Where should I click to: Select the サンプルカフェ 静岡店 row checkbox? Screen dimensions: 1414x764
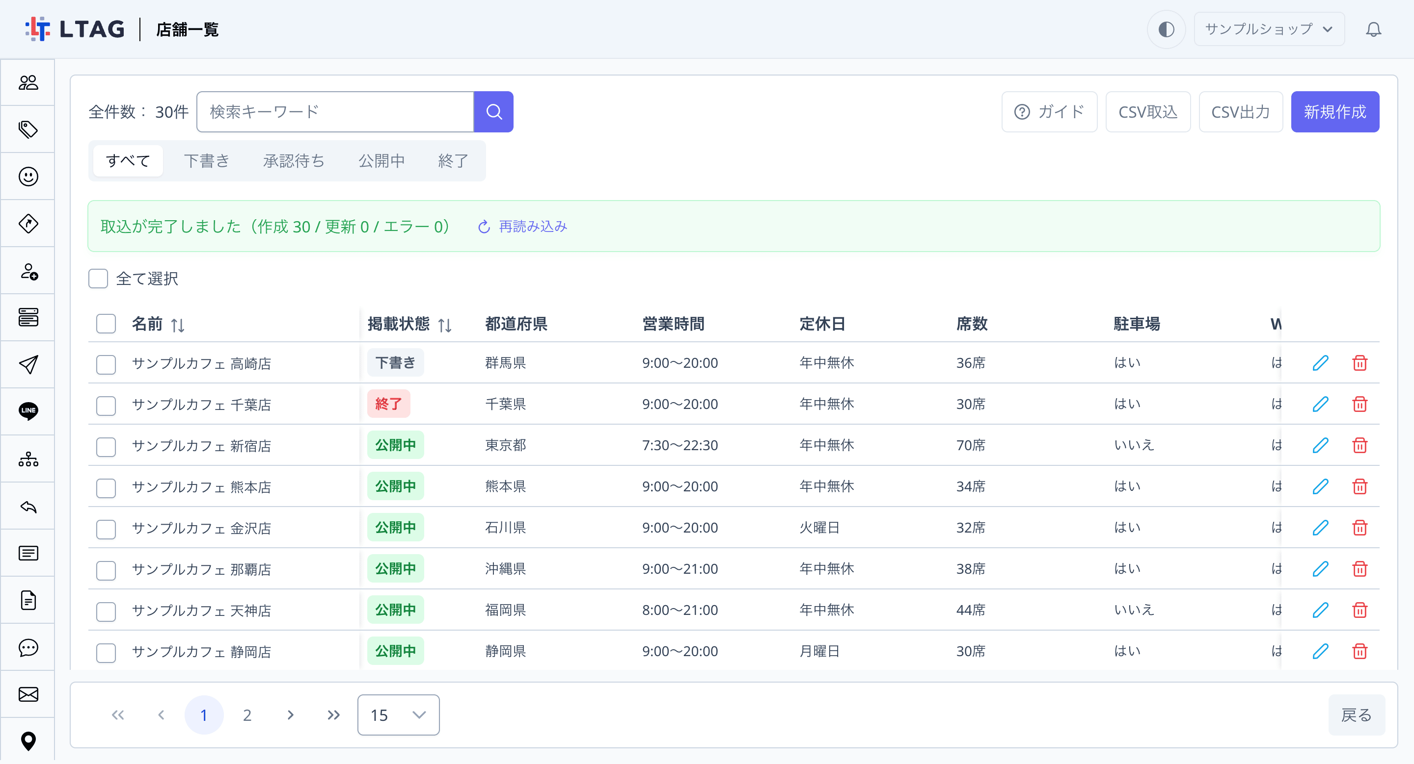point(106,652)
